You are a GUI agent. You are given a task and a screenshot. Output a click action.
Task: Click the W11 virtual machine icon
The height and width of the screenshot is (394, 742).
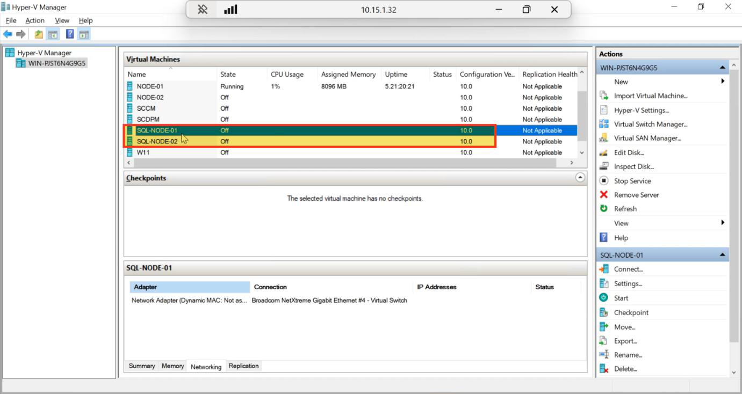[130, 152]
